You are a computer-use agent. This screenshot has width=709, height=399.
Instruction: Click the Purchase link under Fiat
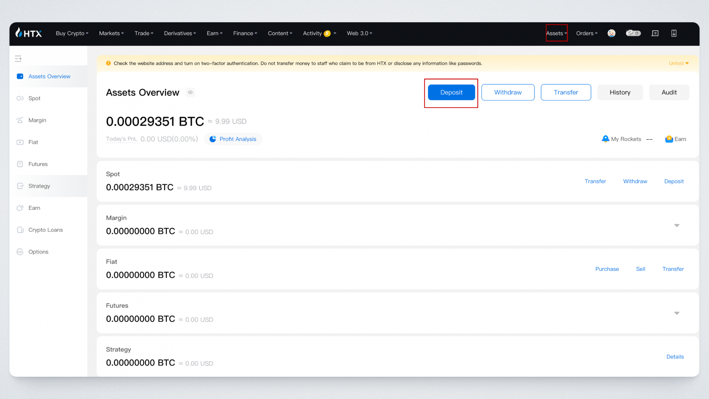(607, 269)
